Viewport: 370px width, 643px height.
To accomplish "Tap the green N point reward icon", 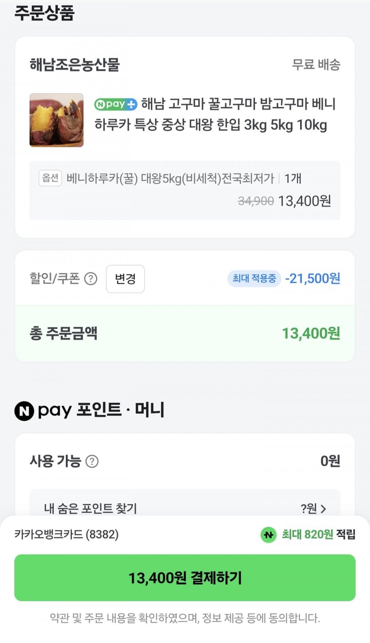I will point(268,535).
